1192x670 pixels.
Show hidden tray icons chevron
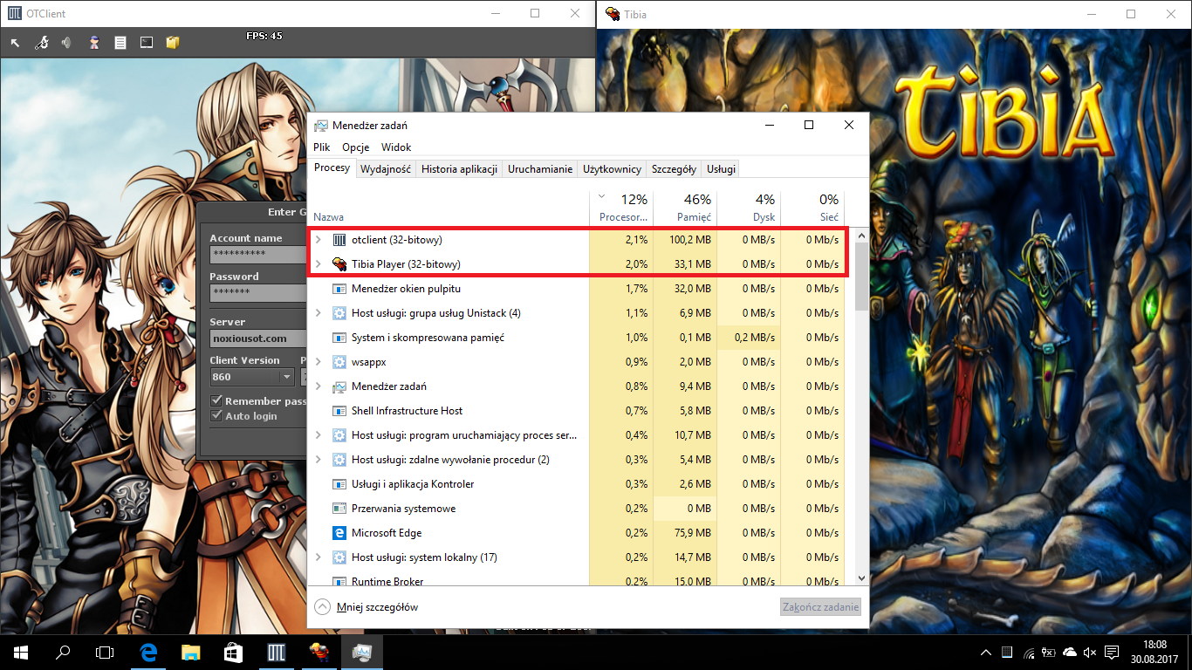(986, 653)
